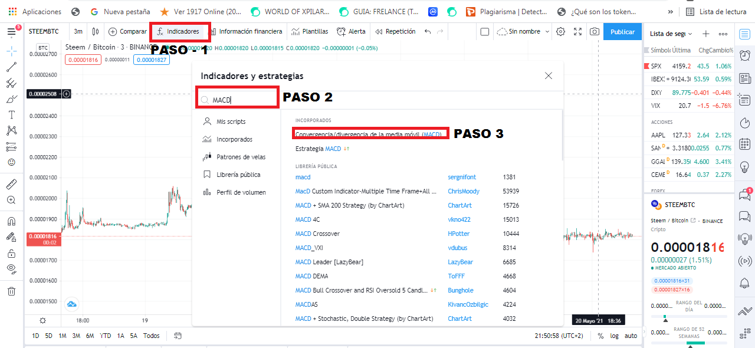Click the redo arrow
The width and height of the screenshot is (755, 348).
(440, 31)
